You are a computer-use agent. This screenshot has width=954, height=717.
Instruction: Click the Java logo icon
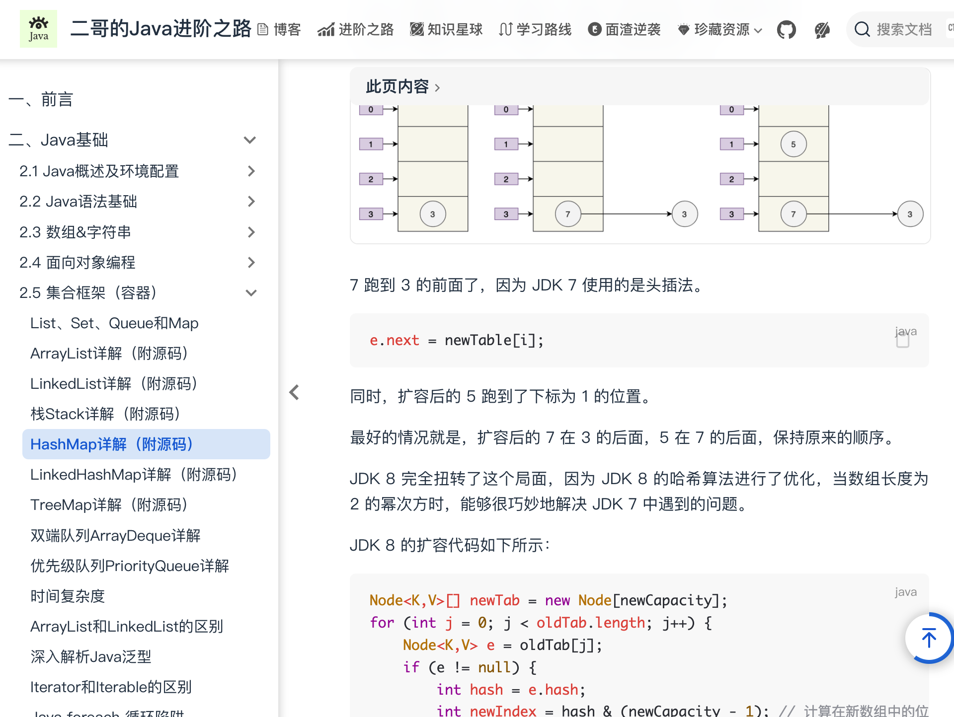coord(38,28)
